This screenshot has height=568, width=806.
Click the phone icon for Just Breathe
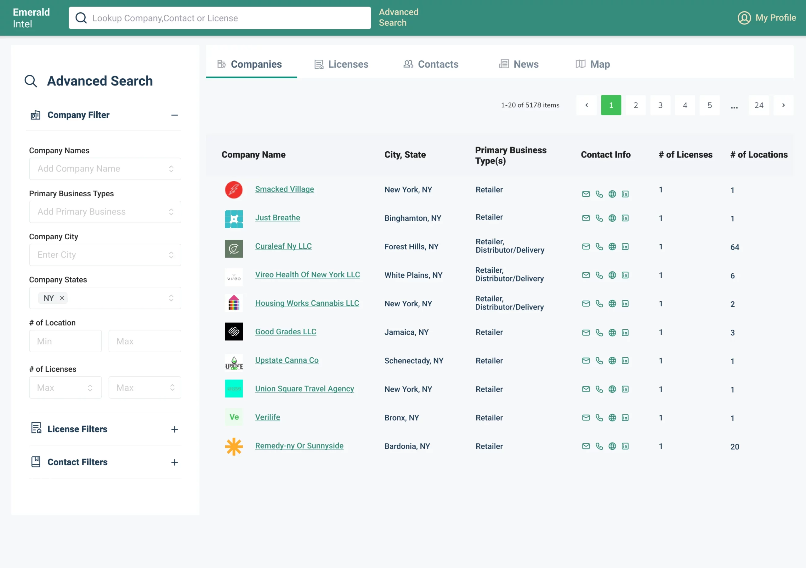(x=599, y=218)
